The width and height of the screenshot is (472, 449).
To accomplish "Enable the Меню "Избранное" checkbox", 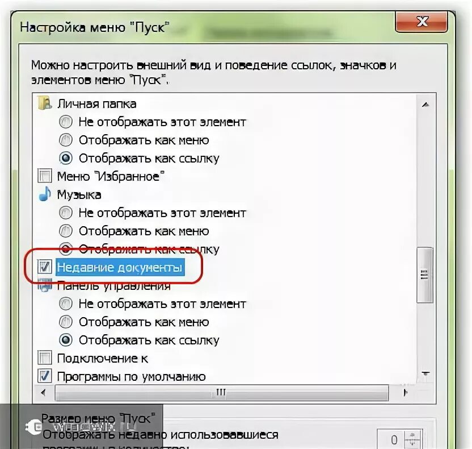I will 45,176.
